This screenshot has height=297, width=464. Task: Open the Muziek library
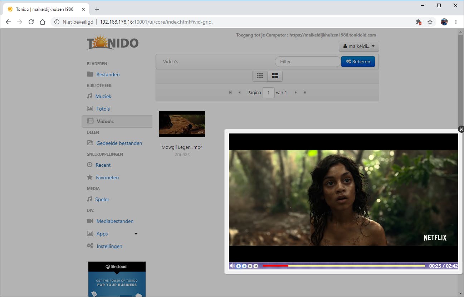[103, 96]
